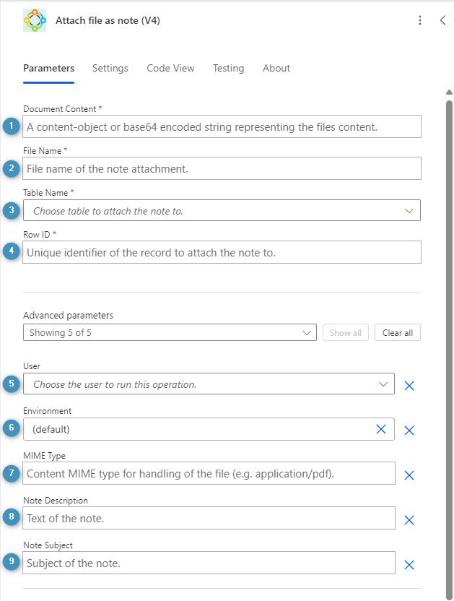Remove the User advanced parameter

tap(409, 386)
